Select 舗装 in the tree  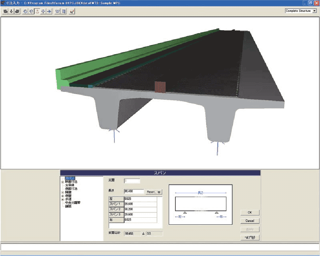[x=68, y=206]
